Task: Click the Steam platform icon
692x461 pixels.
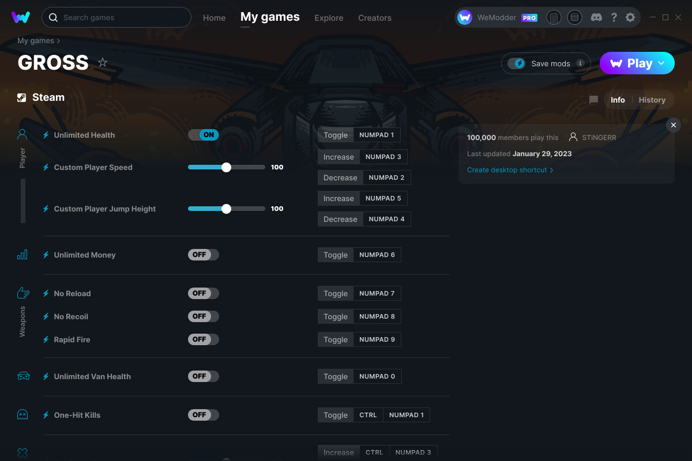Action: click(21, 97)
